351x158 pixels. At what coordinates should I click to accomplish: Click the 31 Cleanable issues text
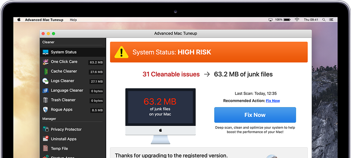coord(171,74)
